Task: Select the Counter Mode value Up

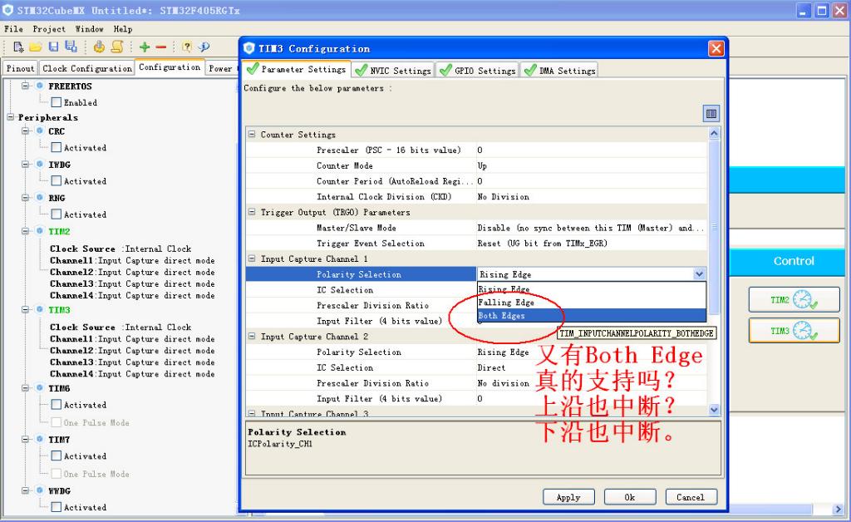Action: pos(592,165)
